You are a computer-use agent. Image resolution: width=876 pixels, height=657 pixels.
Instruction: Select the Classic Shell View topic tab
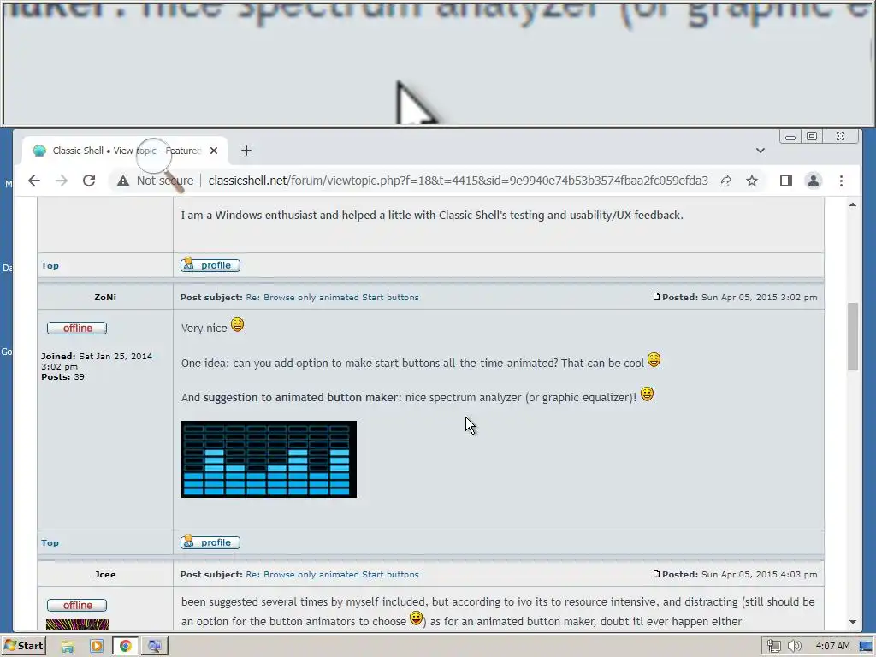125,151
